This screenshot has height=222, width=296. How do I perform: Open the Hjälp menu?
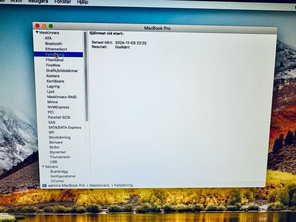click(83, 2)
